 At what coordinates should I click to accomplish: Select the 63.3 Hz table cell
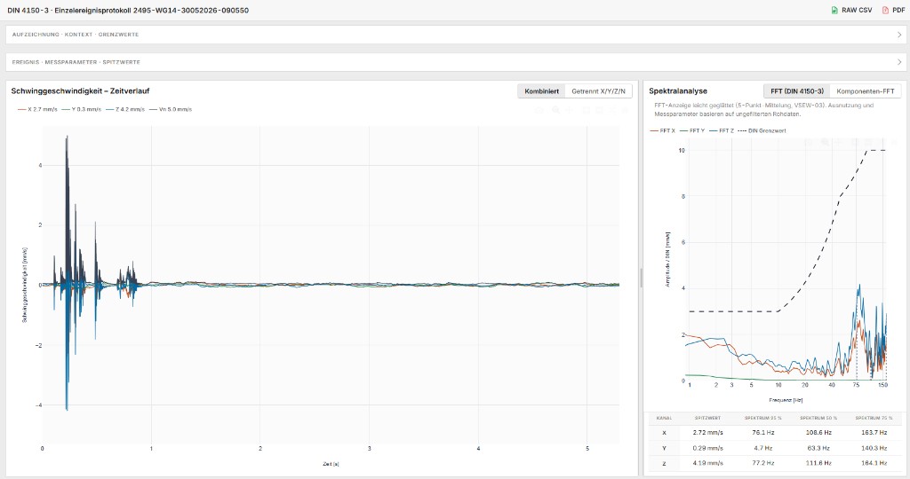818,448
